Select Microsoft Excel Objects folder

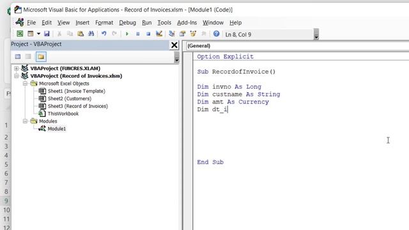click(64, 84)
